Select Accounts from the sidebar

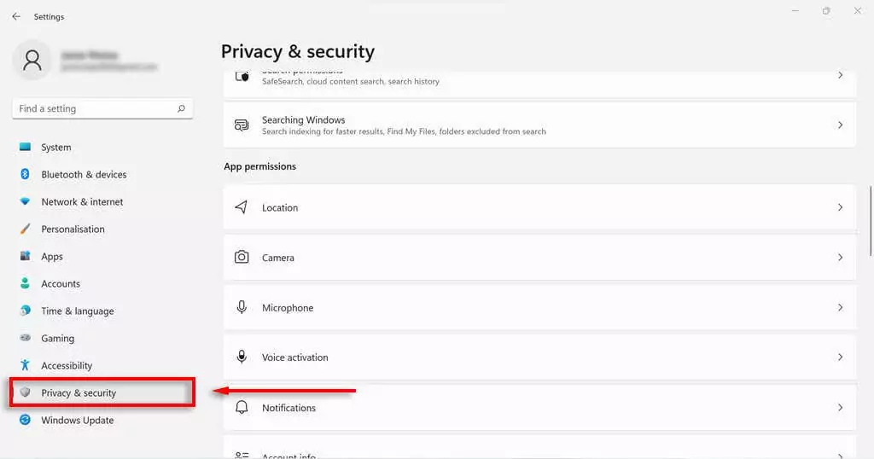[x=61, y=284]
